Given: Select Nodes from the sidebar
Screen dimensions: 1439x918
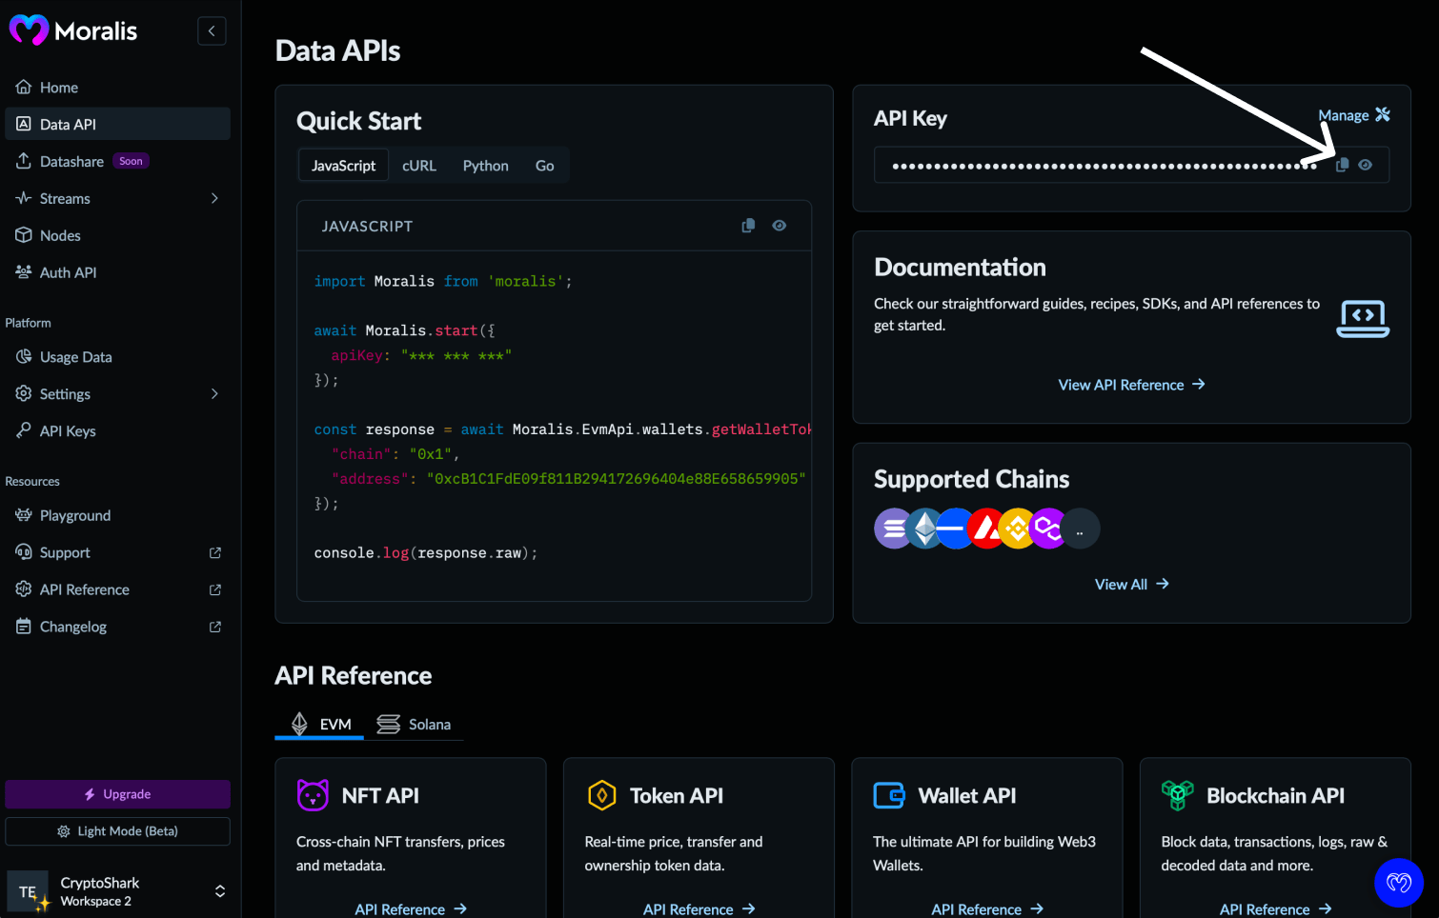Looking at the screenshot, I should [x=60, y=235].
